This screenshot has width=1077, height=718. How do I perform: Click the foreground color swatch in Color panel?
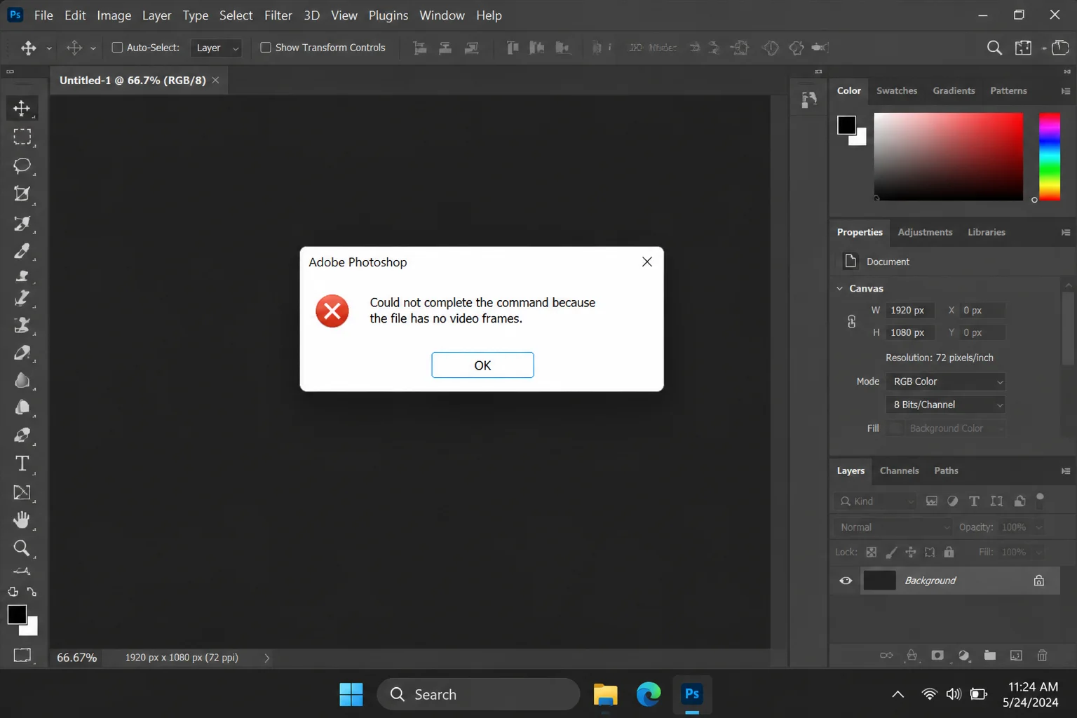(846, 126)
